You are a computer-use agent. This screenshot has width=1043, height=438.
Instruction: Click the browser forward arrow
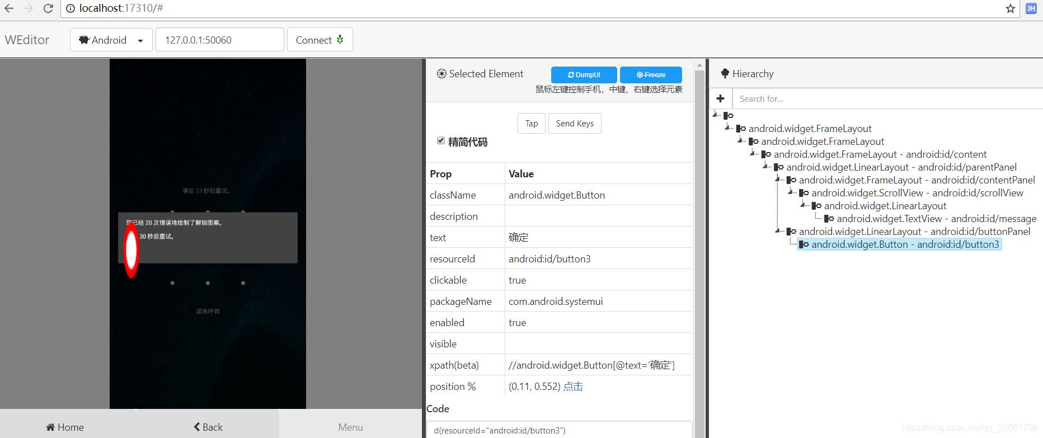(x=29, y=8)
